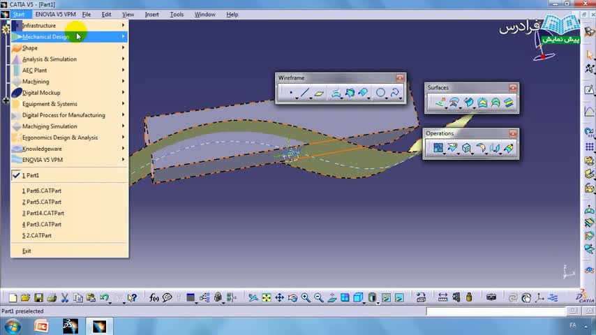Select the Blend surface tool
This screenshot has height=335, width=596.
tap(508, 103)
